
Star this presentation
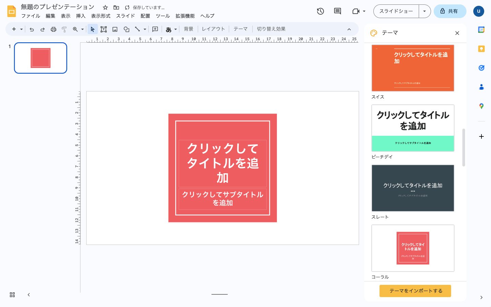click(x=105, y=8)
